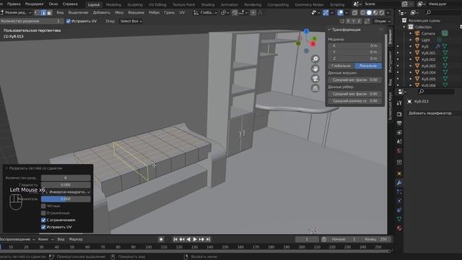
Task: Jump to the timeline end button
Action: click(x=208, y=239)
